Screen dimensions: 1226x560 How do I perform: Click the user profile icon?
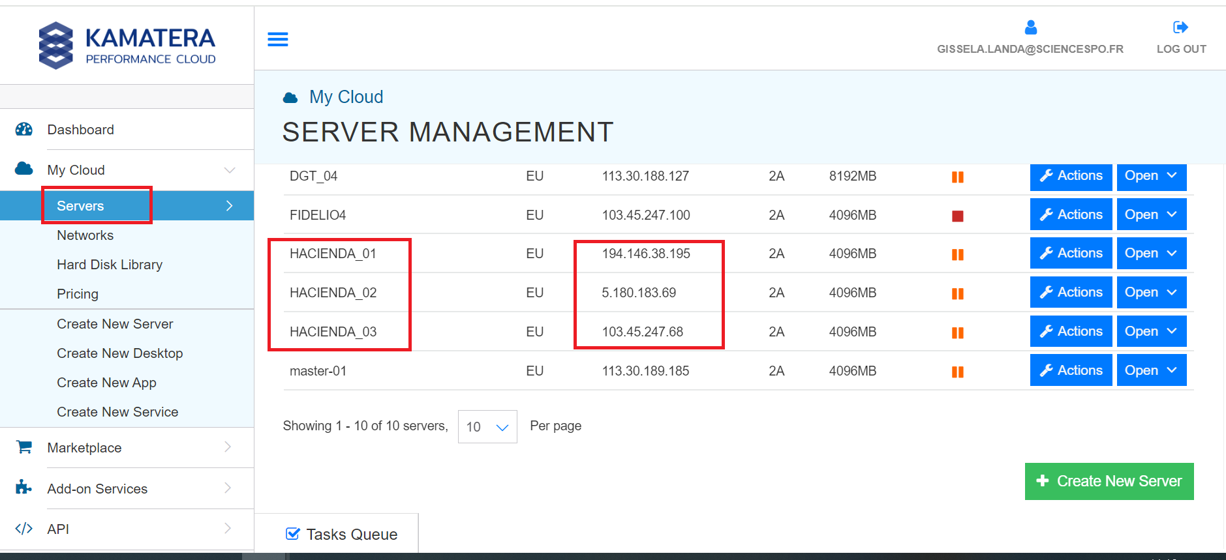1031,27
